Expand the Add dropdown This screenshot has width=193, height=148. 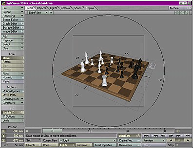click(x=13, y=36)
